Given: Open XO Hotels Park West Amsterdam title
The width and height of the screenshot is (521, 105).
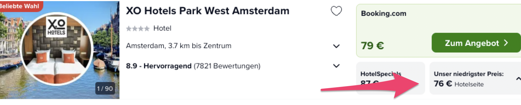Looking at the screenshot, I should coord(208,11).
